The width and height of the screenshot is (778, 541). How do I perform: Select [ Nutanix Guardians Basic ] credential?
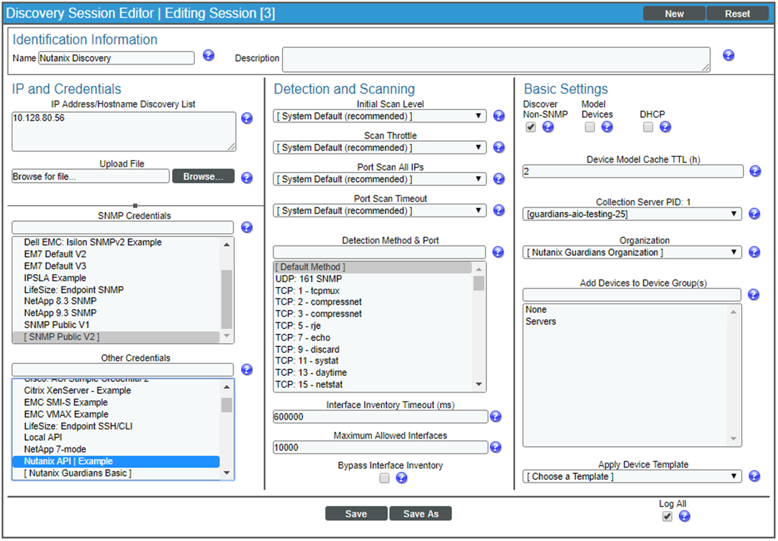pos(116,473)
